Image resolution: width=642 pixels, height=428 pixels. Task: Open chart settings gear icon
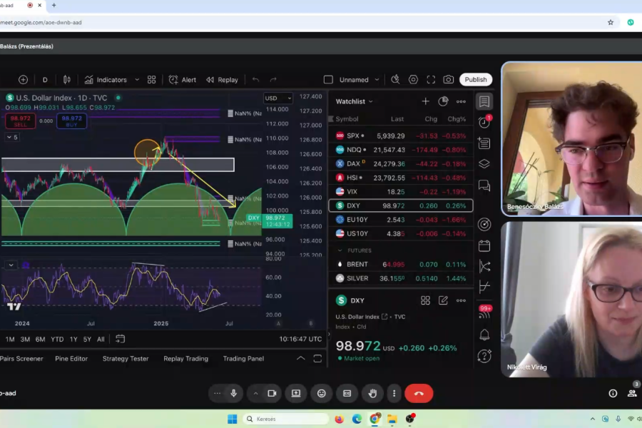(x=413, y=80)
